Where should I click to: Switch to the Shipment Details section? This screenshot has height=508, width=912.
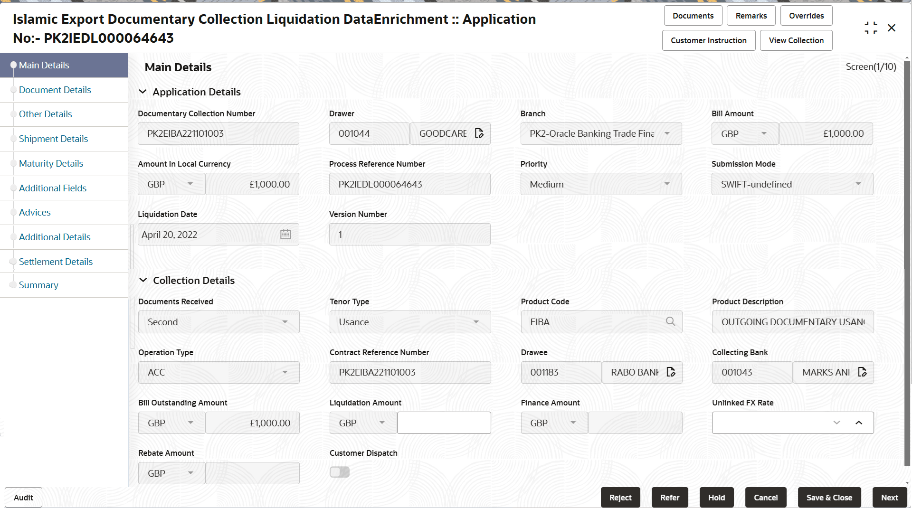[x=53, y=139]
